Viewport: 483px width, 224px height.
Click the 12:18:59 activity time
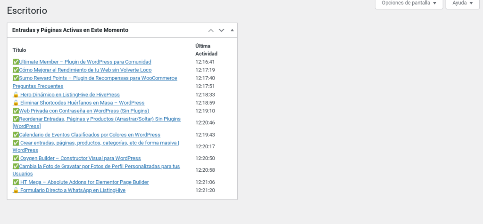tap(205, 103)
